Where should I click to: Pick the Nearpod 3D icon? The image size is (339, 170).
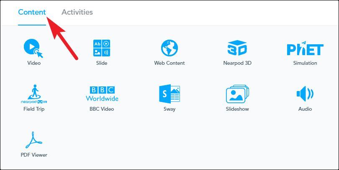237,48
